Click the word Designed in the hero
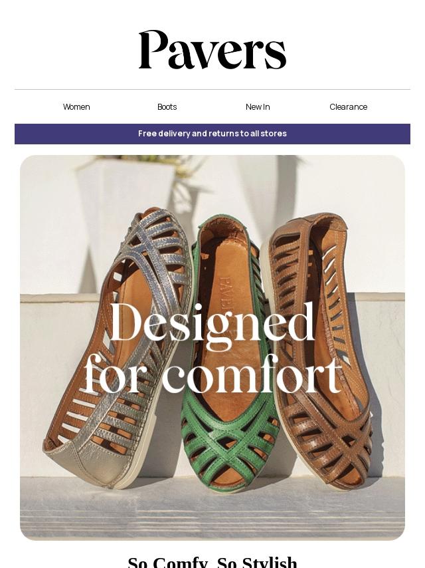 (212, 323)
